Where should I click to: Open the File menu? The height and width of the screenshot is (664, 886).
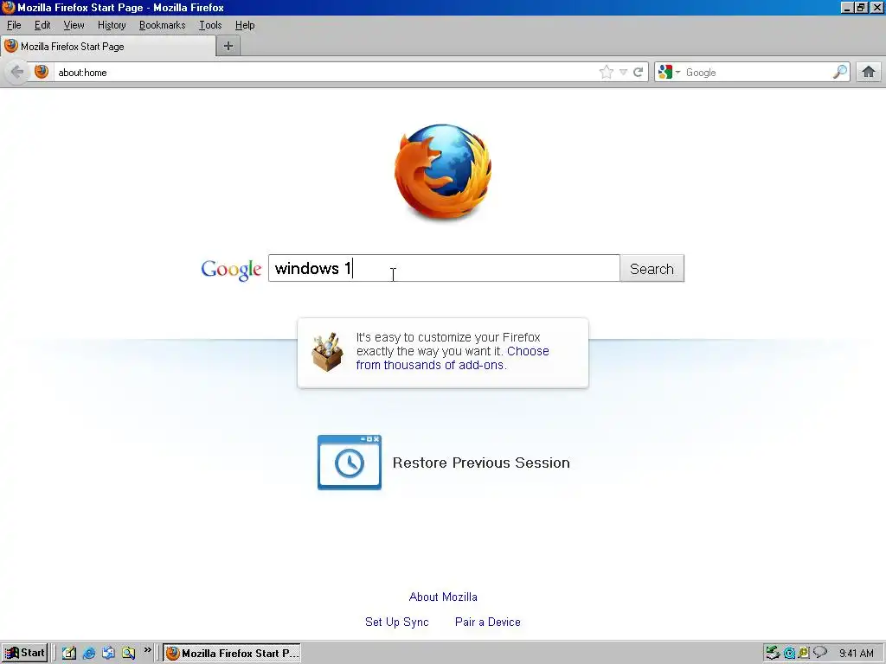[14, 25]
